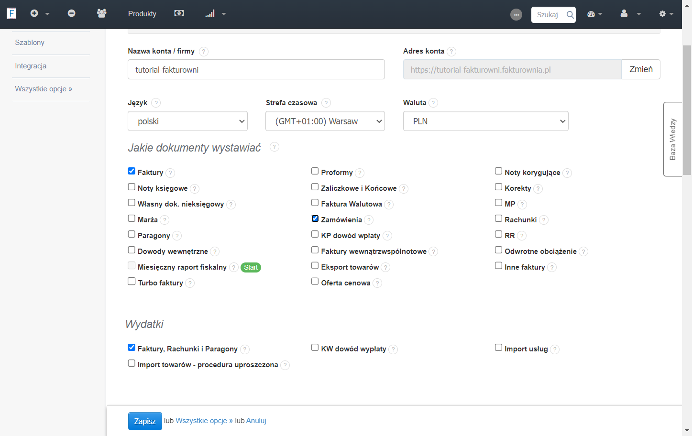692x436 pixels.
Task: Click the magnifier search icon
Action: point(570,15)
